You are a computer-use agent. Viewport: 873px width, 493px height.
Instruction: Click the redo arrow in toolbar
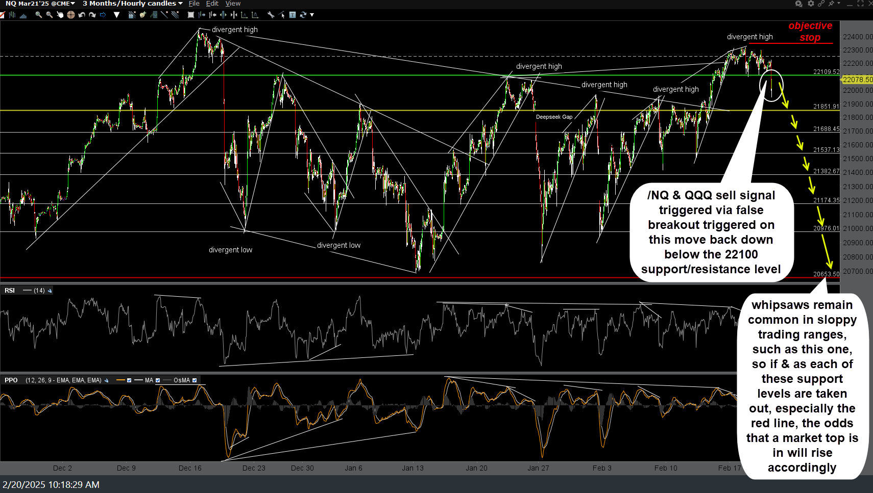pyautogui.click(x=92, y=15)
